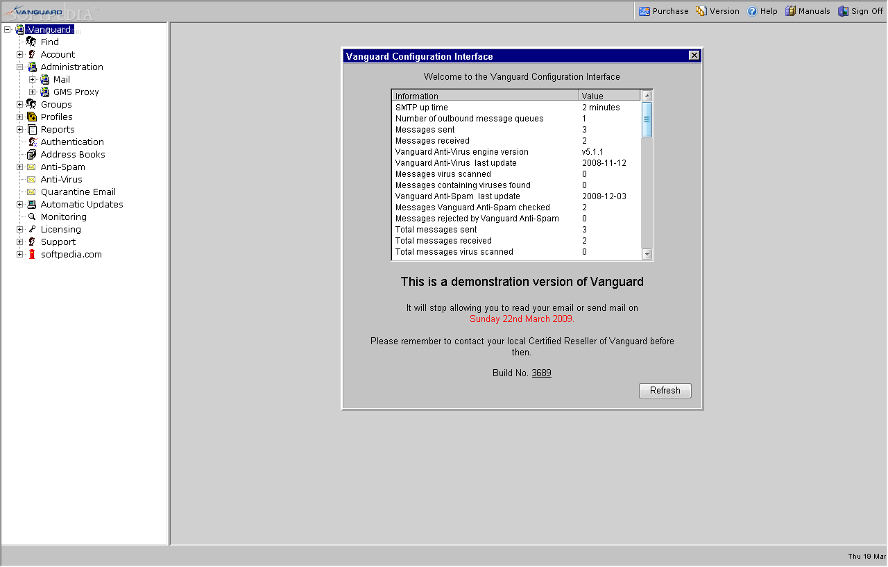Expand the Account tree node

[20, 54]
